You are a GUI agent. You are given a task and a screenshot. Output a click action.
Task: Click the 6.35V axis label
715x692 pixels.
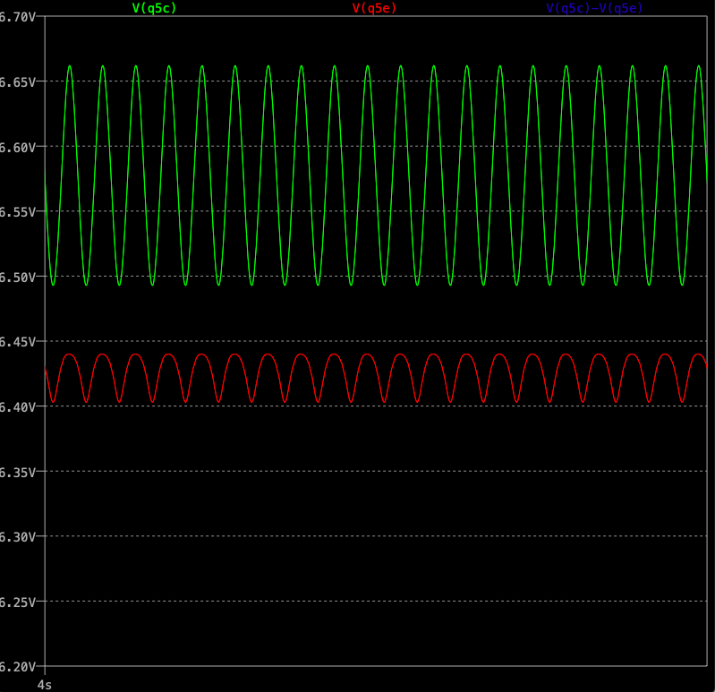tap(17, 473)
